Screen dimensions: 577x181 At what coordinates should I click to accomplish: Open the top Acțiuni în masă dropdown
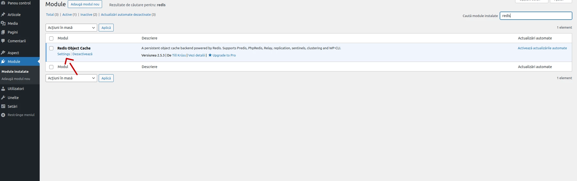click(x=71, y=28)
